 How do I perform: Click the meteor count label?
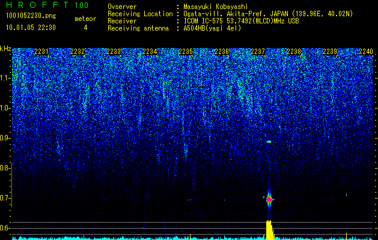coord(85,19)
